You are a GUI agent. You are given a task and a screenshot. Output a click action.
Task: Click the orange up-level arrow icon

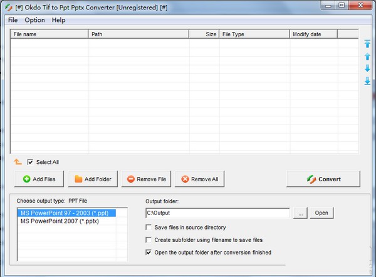click(18, 162)
